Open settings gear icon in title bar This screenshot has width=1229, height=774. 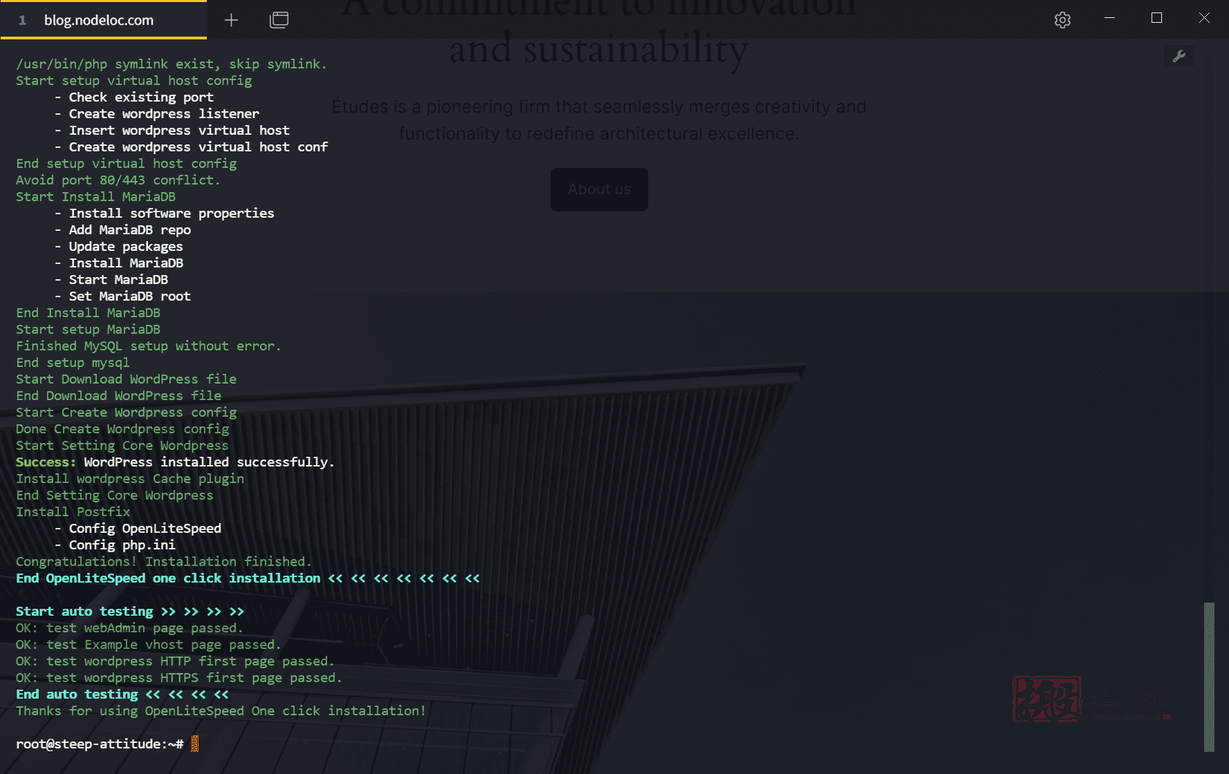click(1062, 20)
